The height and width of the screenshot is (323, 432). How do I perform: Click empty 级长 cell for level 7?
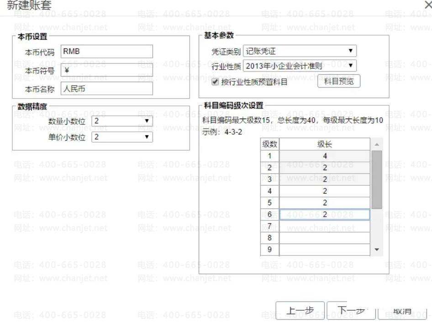tap(325, 226)
